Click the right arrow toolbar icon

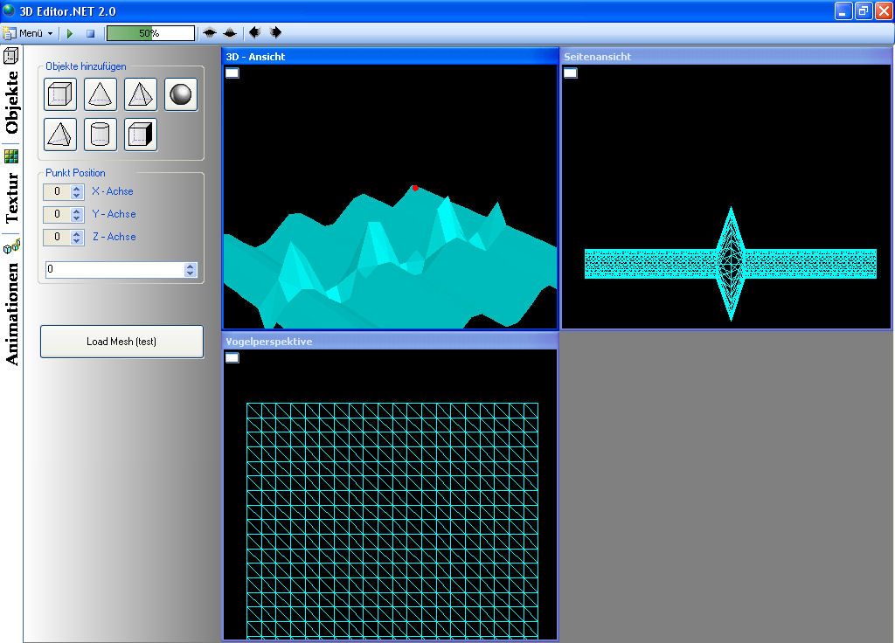[x=275, y=33]
